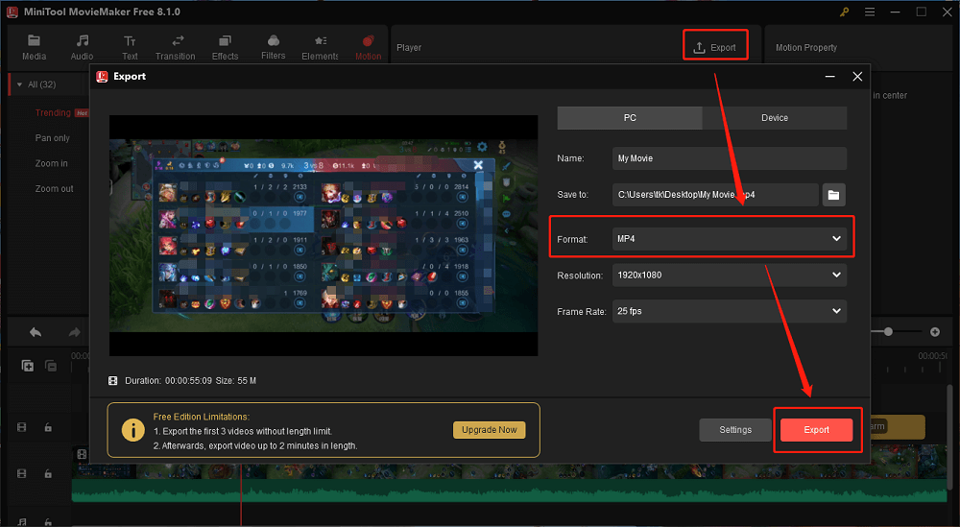Select the Zoom out motion category
Screen dimensions: 960x527
[54, 188]
